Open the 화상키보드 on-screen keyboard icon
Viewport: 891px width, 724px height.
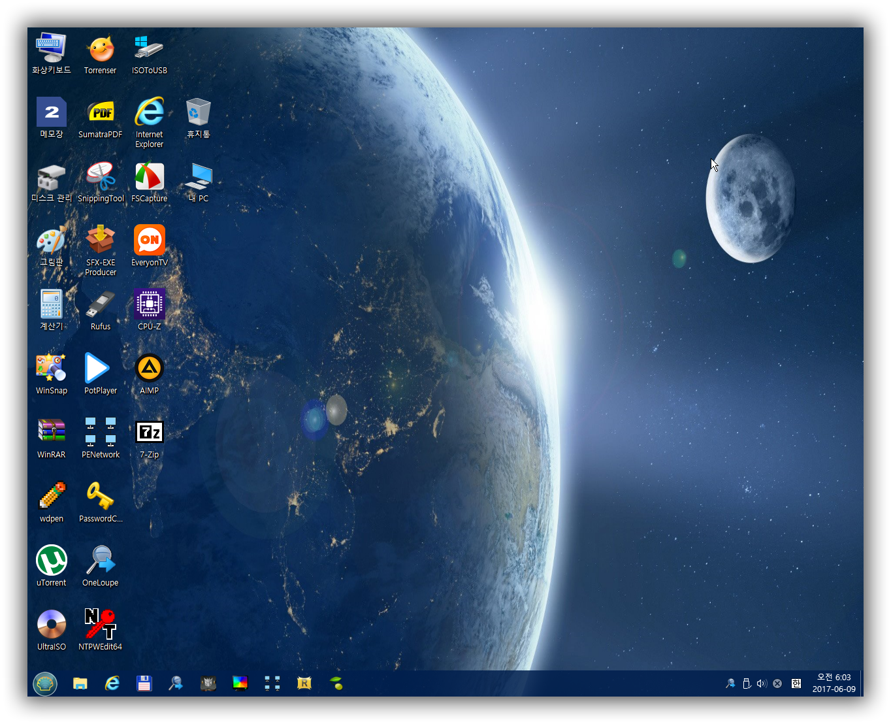click(x=52, y=53)
